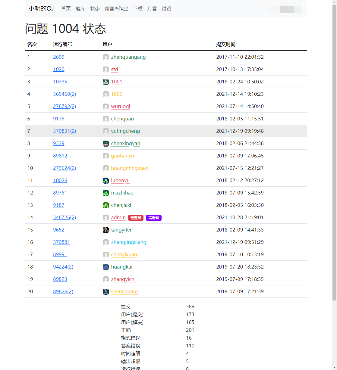Click shenzidong's avatar icon

(106, 292)
